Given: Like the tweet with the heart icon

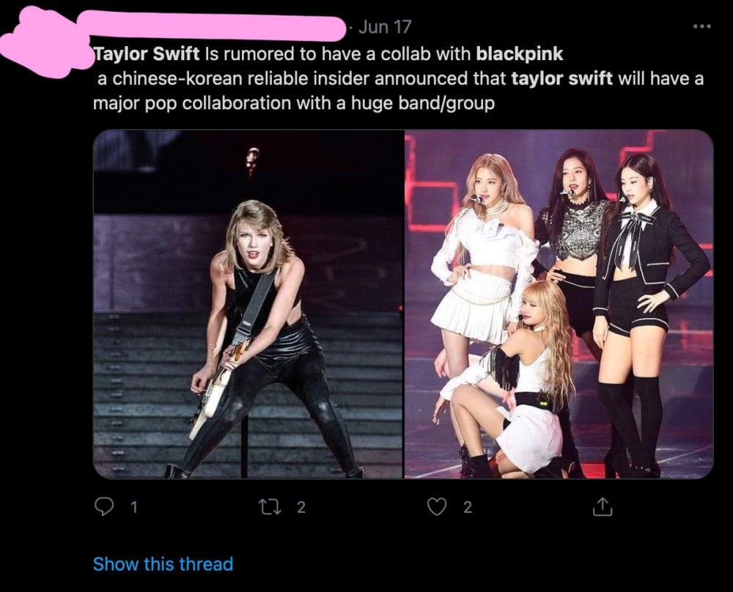Looking at the screenshot, I should coord(437,506).
